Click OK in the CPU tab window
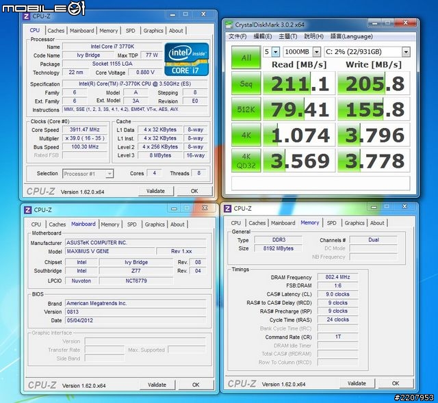Image resolution: width=438 pixels, height=403 pixels. point(194,191)
